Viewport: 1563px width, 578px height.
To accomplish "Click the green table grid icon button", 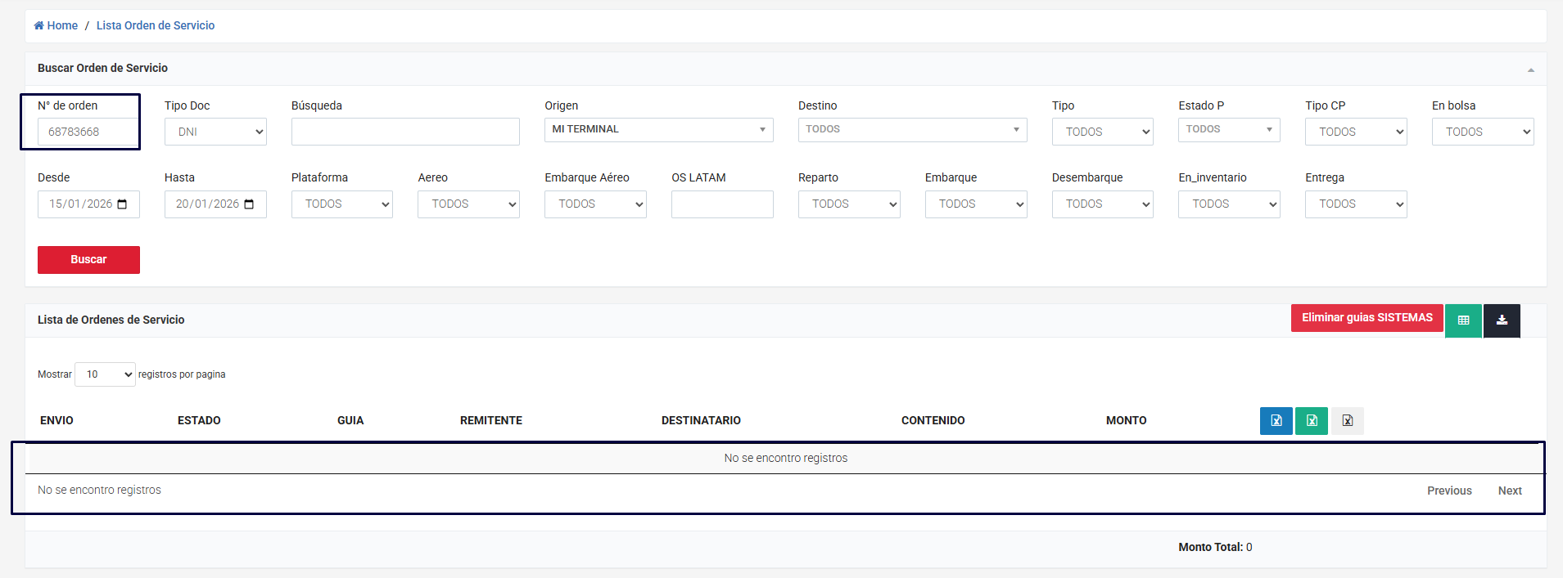I will tap(1463, 320).
